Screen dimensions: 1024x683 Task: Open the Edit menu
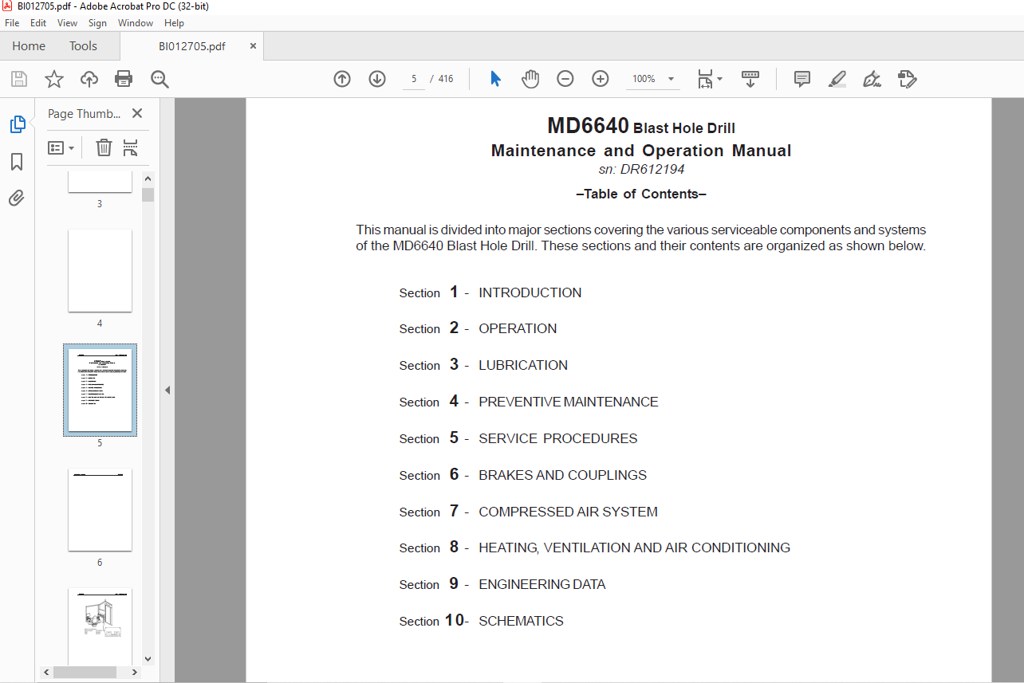click(x=38, y=23)
